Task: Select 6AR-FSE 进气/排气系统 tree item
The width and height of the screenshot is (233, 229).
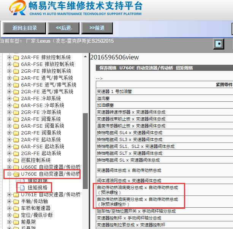Action: tap(49, 85)
